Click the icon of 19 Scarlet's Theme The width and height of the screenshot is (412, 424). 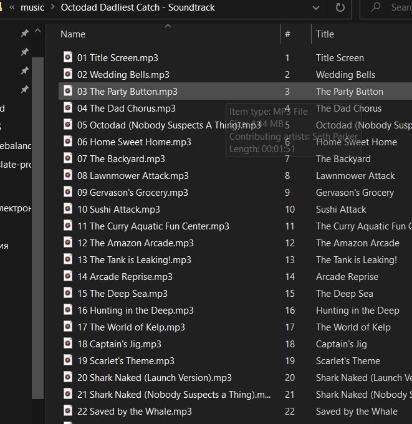click(x=68, y=360)
